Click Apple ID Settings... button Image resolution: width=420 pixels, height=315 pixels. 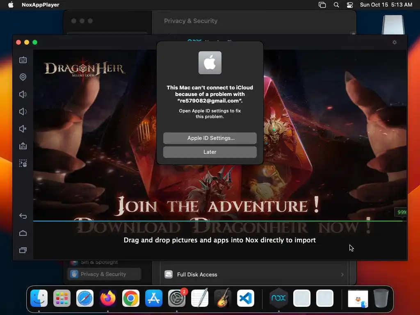(210, 138)
